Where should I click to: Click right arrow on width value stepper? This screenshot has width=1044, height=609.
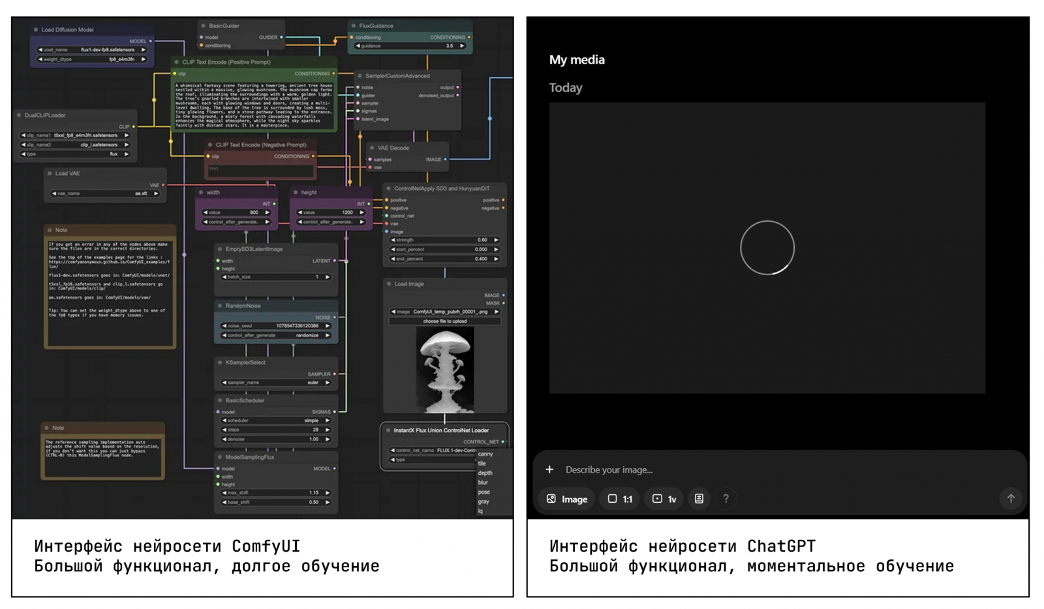click(x=268, y=213)
